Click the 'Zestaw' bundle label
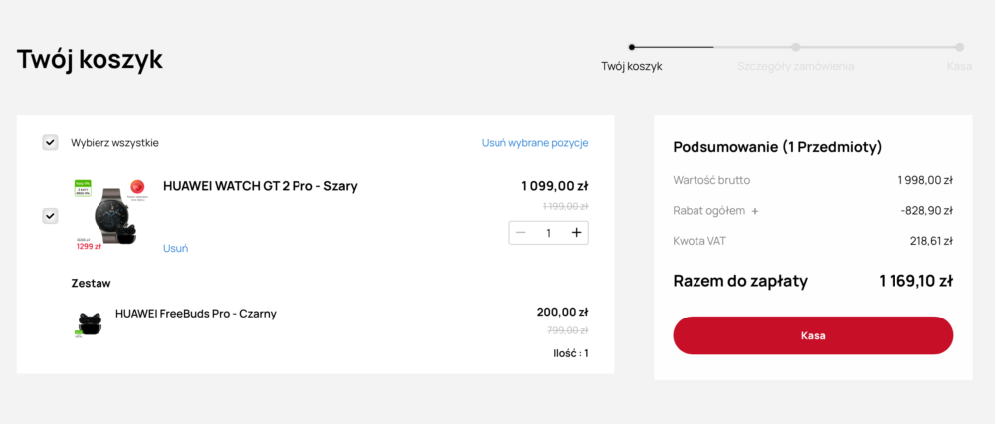 (x=91, y=283)
